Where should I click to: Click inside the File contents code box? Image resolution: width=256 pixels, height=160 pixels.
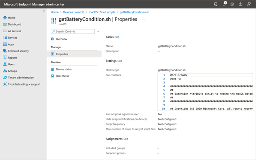coord(205,92)
